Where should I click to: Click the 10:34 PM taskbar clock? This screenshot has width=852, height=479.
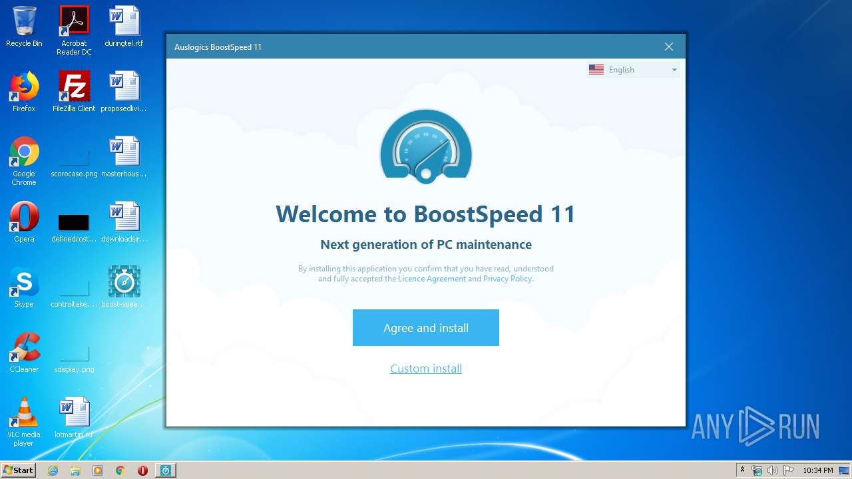(818, 470)
